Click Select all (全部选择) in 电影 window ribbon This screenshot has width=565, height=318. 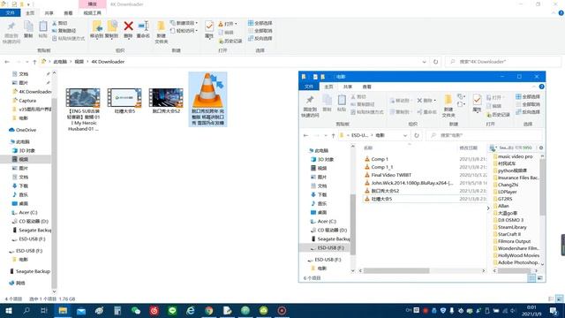tap(528, 96)
